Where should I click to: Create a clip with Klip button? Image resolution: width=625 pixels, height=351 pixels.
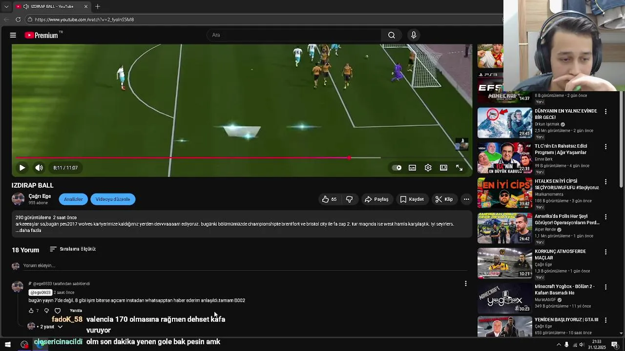444,199
